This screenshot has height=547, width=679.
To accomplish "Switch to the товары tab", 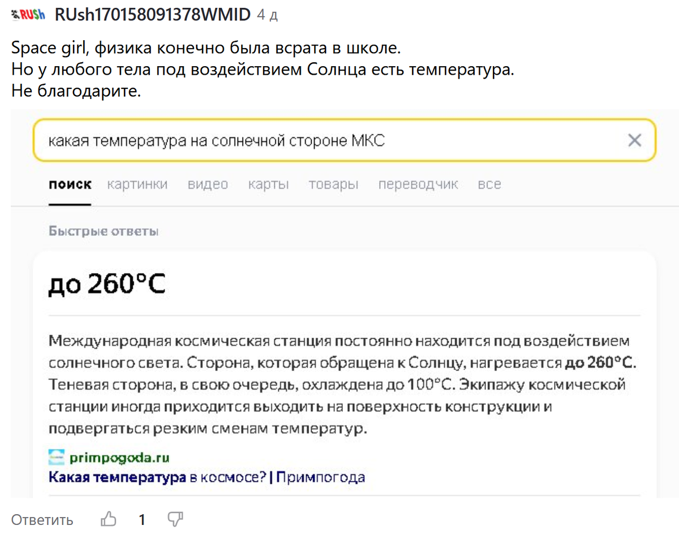I will point(333,184).
